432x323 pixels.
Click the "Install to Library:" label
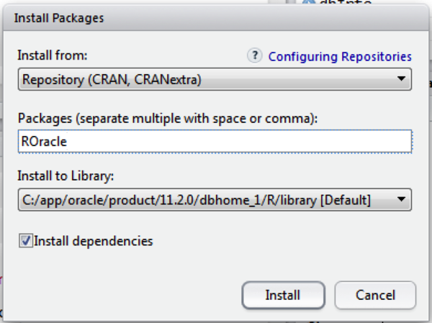[66, 176]
